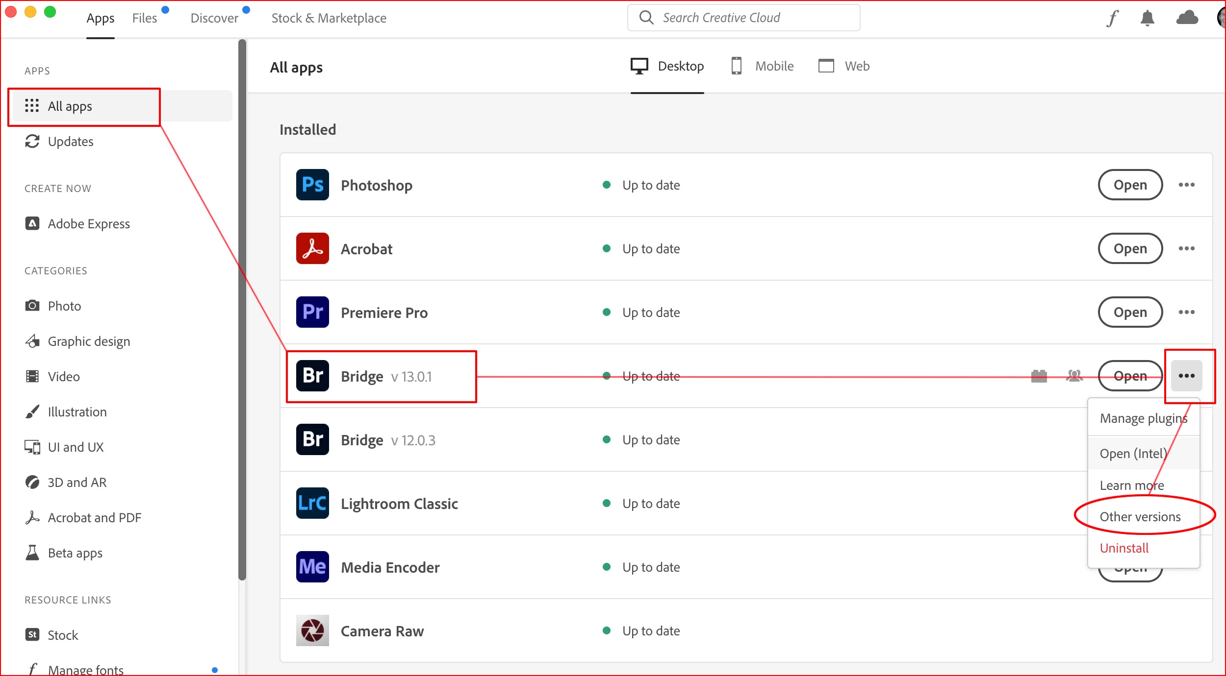The image size is (1226, 676).
Task: Select Uninstall in the Bridge menu
Action: coord(1124,548)
